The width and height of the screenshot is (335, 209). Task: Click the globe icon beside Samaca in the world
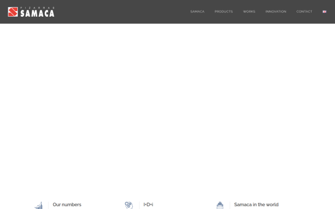point(220,205)
